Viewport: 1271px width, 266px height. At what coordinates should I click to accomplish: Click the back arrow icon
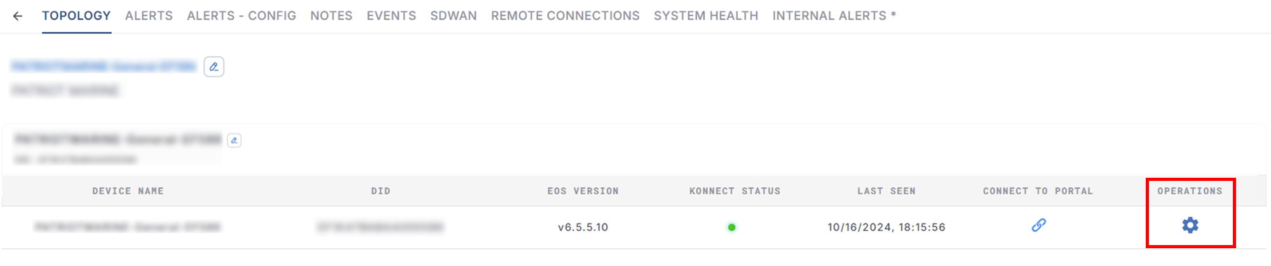pos(18,16)
